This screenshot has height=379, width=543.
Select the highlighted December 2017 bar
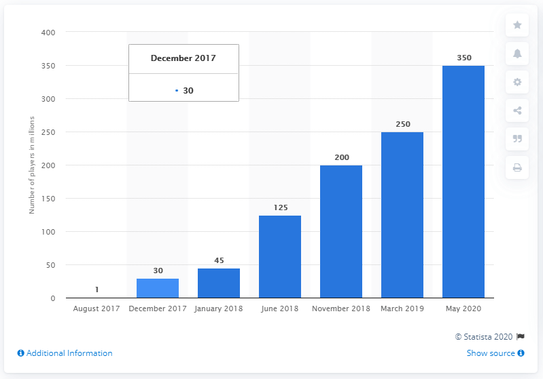pyautogui.click(x=158, y=288)
